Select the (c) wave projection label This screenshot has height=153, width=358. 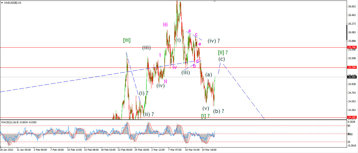222,59
